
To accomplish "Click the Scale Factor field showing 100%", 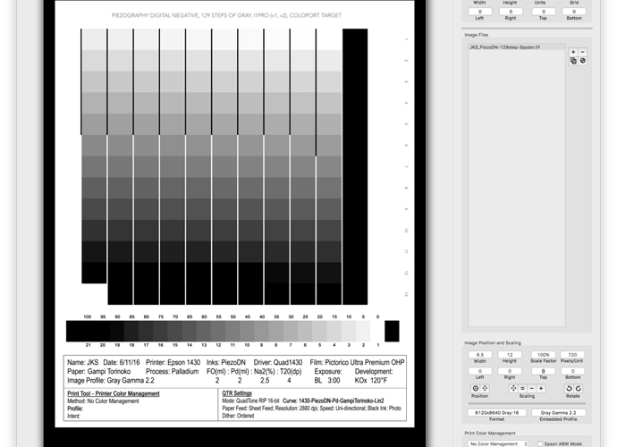I will (543, 355).
